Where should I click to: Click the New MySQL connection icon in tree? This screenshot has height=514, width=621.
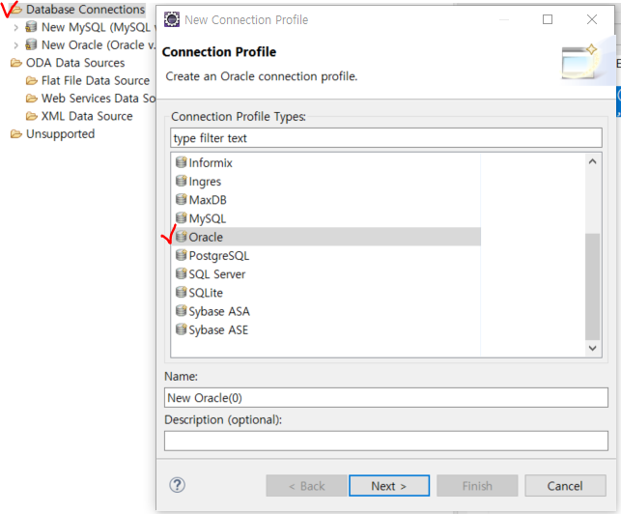(31, 27)
